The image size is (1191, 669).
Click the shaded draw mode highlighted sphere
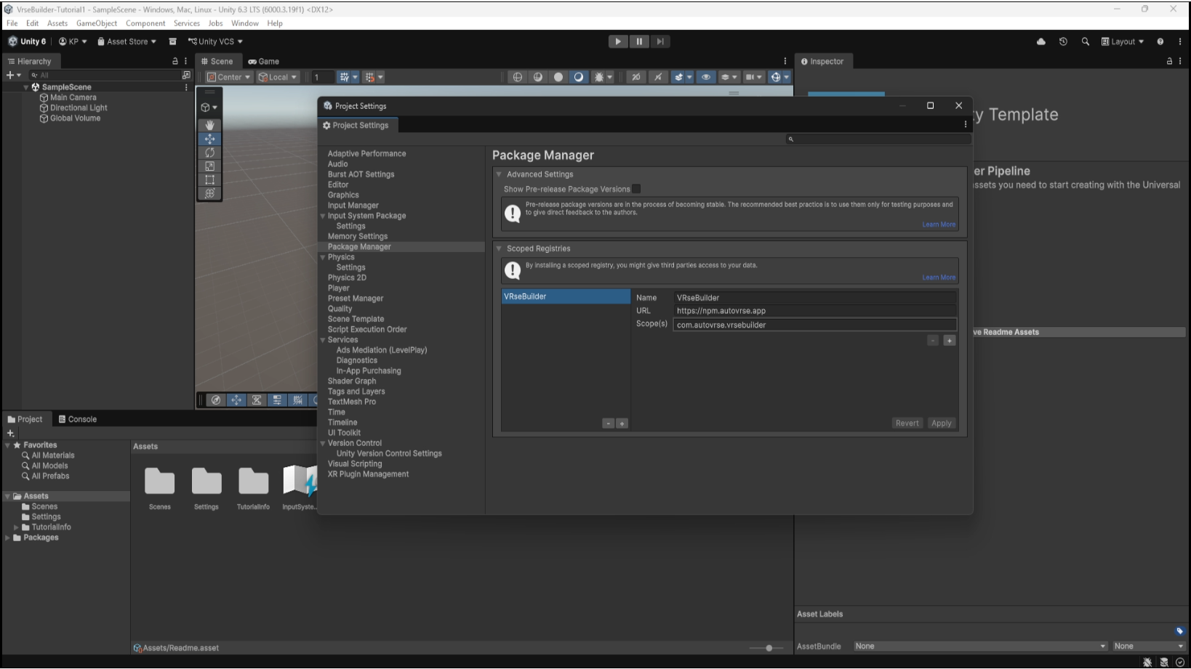tap(579, 77)
